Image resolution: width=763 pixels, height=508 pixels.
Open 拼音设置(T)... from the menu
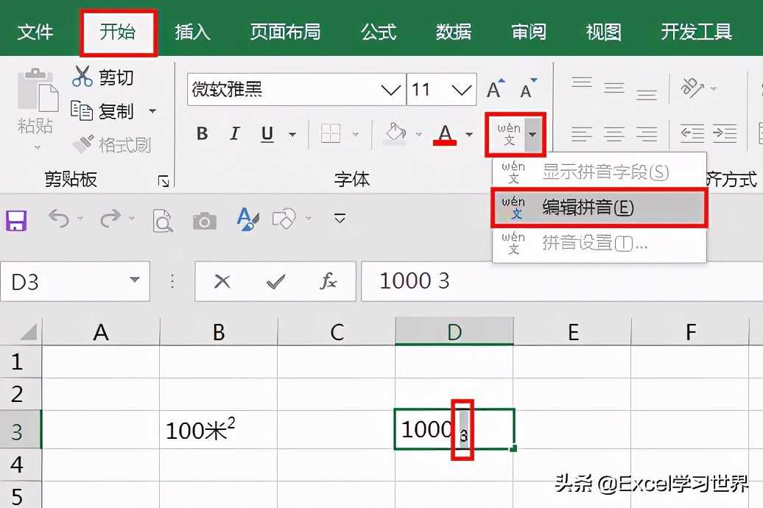point(599,243)
